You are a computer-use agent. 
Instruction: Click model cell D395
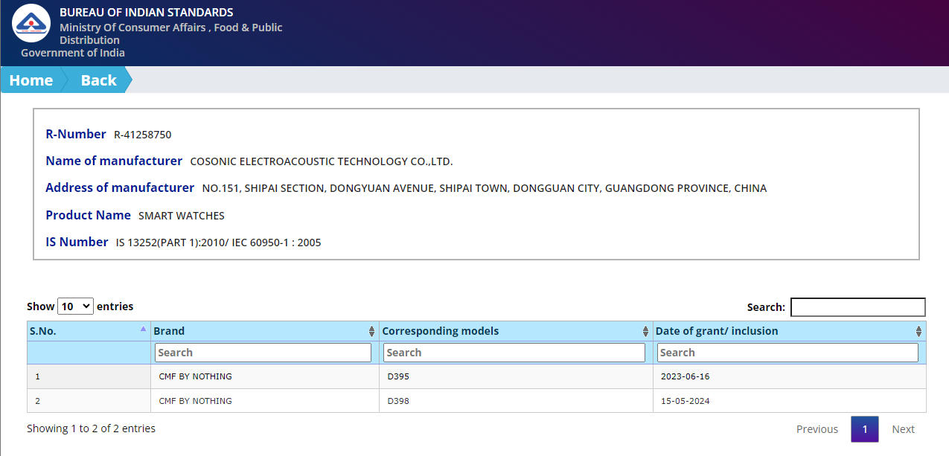click(398, 376)
